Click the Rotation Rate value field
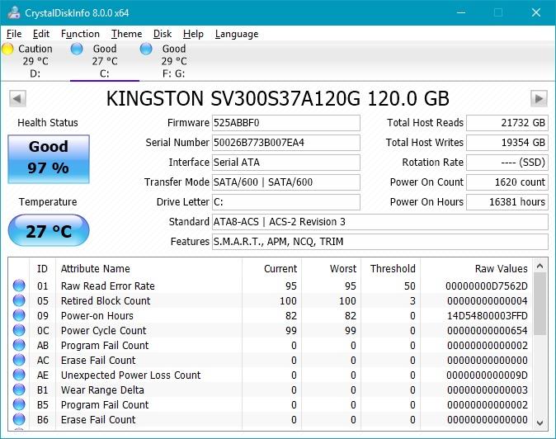556x439 pixels. (507, 163)
